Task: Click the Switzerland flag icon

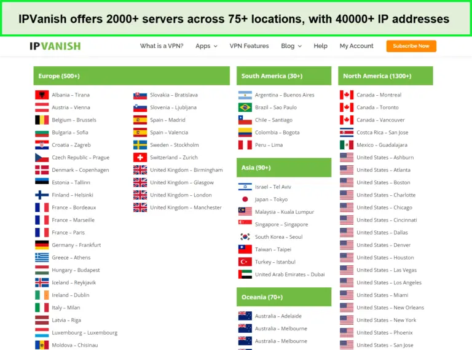Action: click(140, 158)
